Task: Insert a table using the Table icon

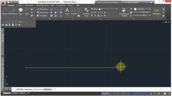Action: [78, 16]
